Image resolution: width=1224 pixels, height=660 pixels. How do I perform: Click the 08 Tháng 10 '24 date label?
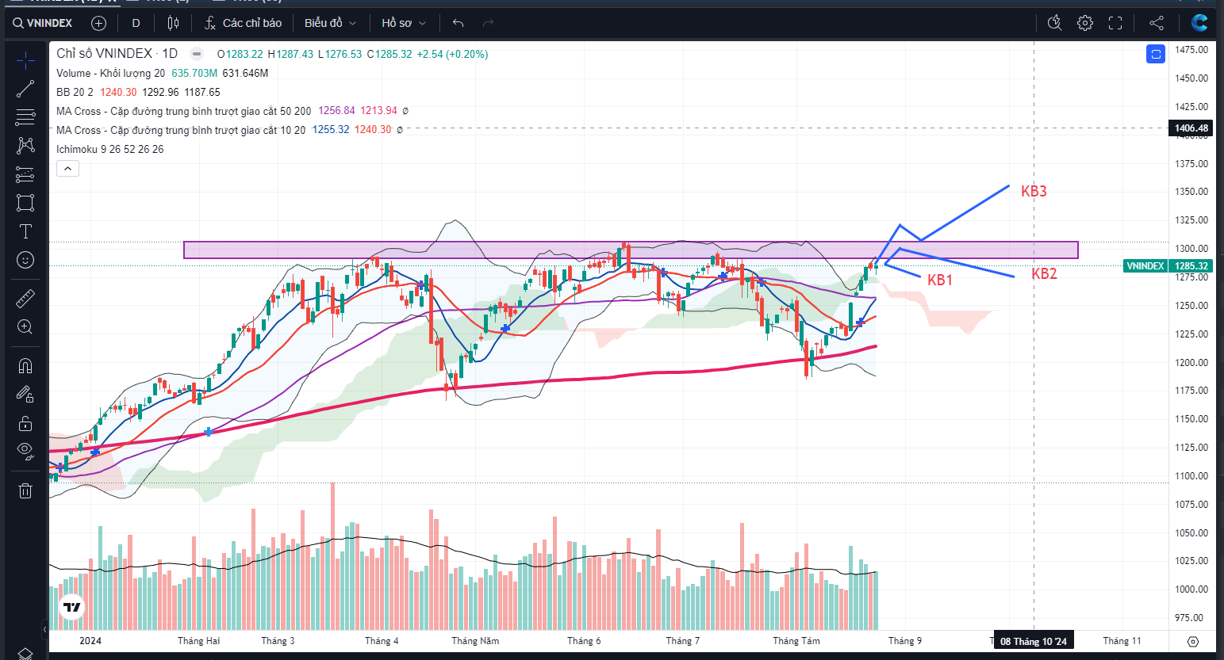[x=1034, y=641]
